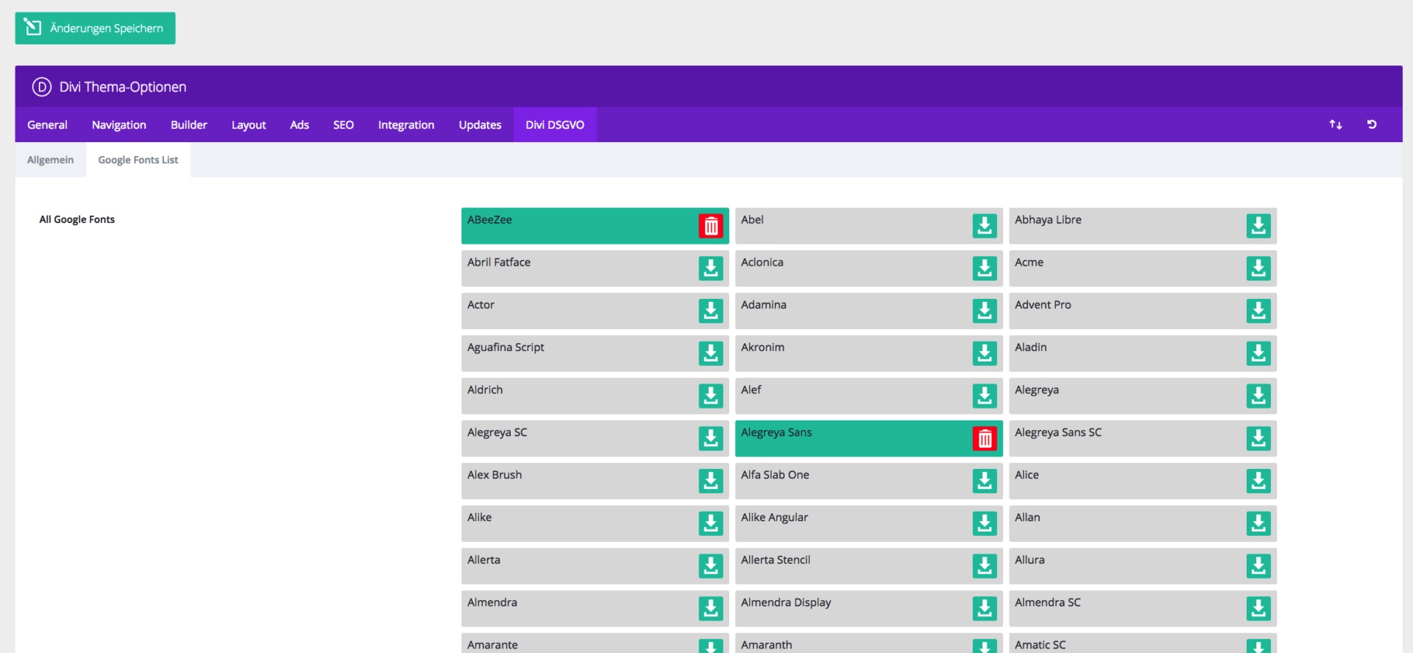Download the Almendra Display font
Image resolution: width=1413 pixels, height=653 pixels.
(x=985, y=609)
